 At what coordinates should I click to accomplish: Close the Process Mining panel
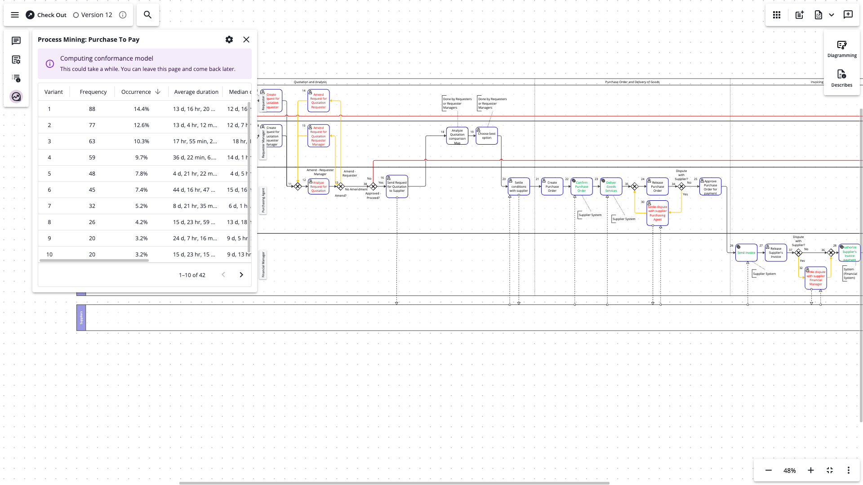(x=246, y=40)
